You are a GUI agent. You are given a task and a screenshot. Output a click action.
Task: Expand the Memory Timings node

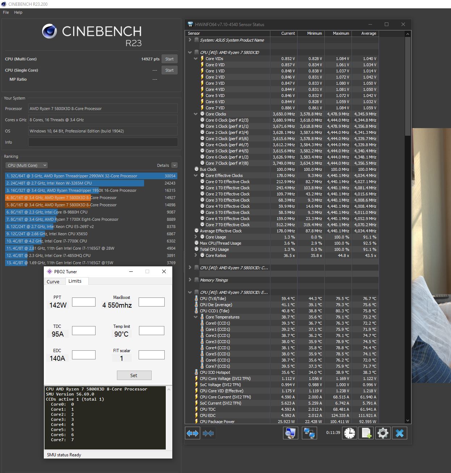(190, 280)
